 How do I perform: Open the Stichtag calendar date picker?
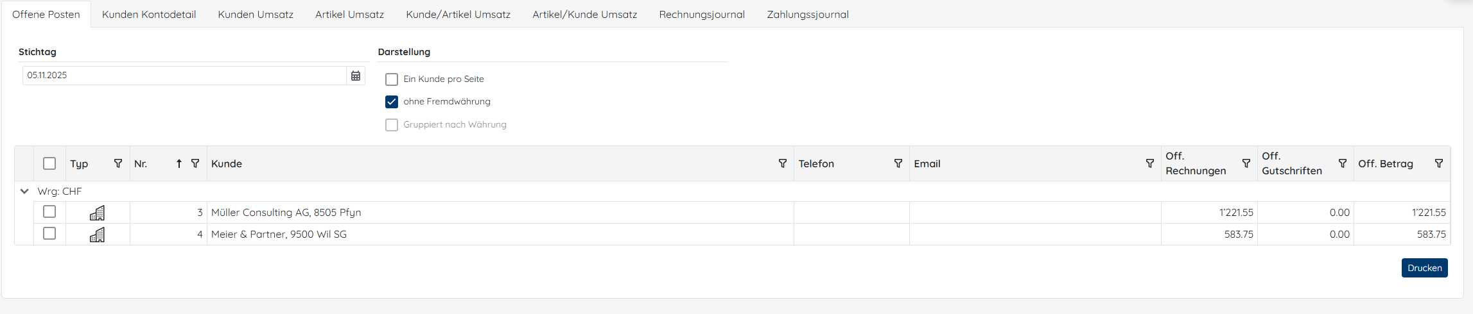point(356,76)
